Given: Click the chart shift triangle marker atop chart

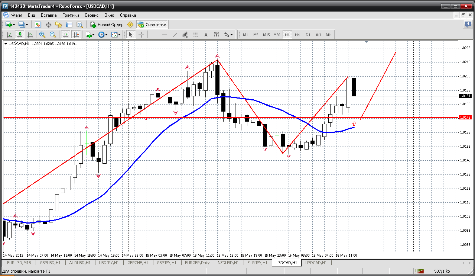Looking at the screenshot, I should tap(367, 42).
